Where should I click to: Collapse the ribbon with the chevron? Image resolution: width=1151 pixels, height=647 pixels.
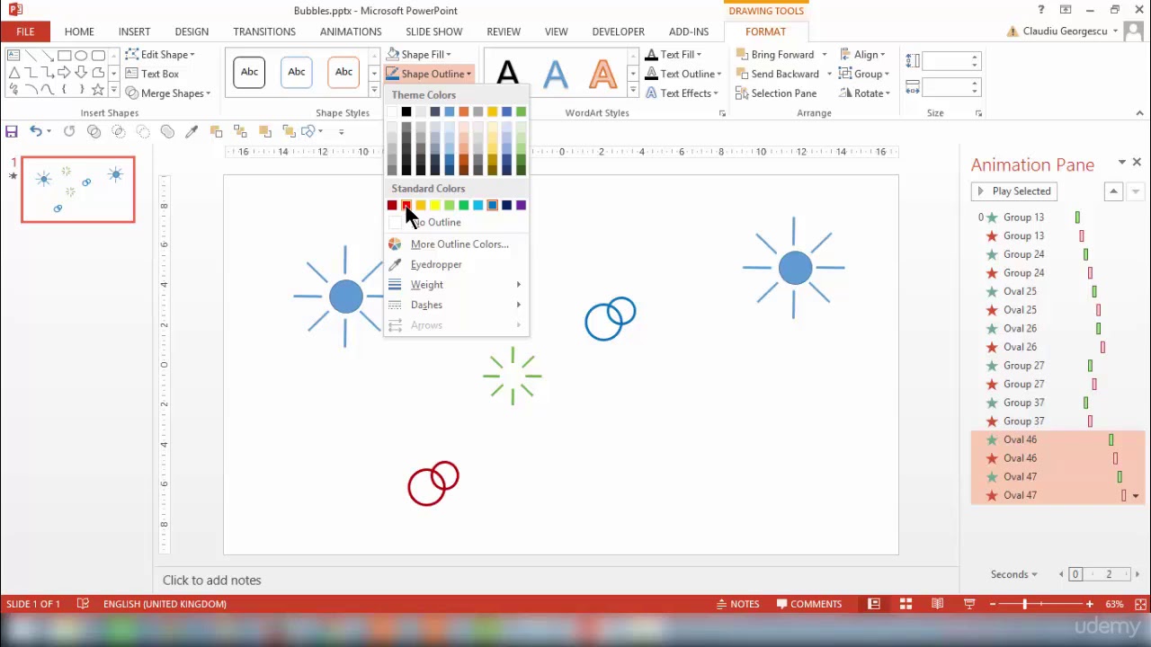pos(1139,113)
